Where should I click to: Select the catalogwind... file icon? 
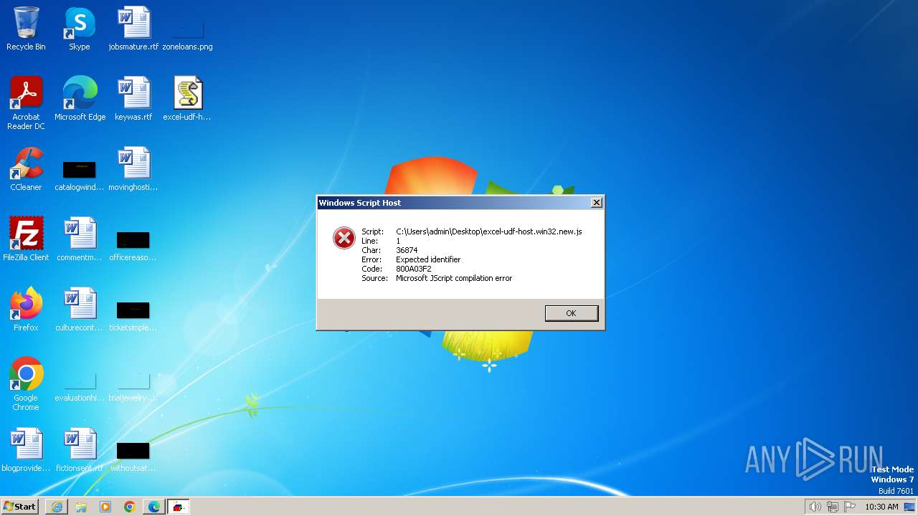pyautogui.click(x=80, y=174)
